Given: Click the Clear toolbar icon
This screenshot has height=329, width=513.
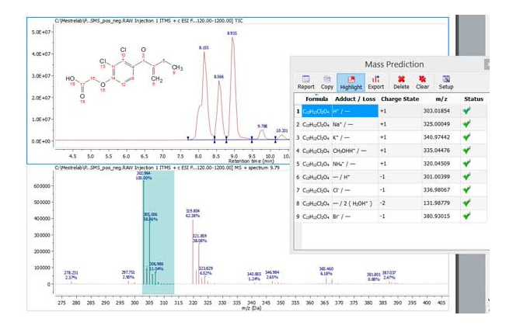Looking at the screenshot, I should [x=422, y=81].
